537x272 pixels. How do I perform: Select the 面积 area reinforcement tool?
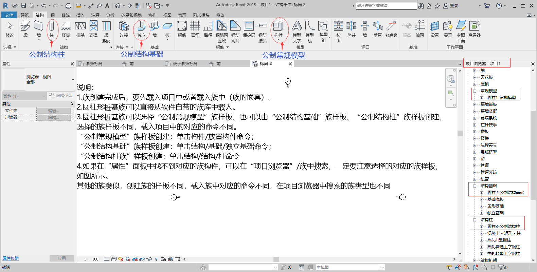point(195,29)
